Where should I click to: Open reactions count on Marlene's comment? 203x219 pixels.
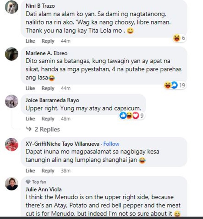[175, 85]
